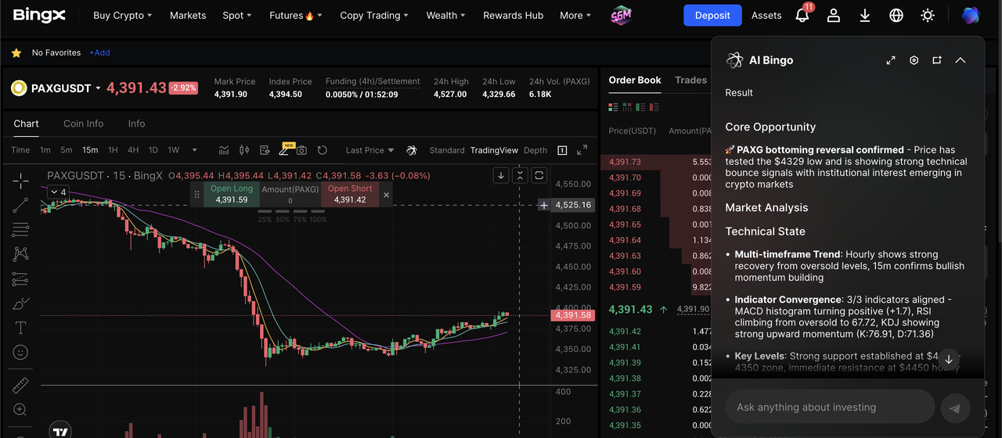Expand the Last Price dropdown

[369, 150]
